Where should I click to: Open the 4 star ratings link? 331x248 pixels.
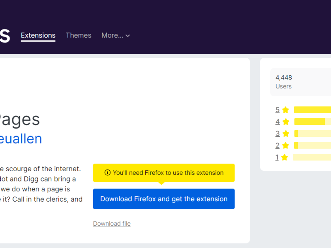click(277, 122)
